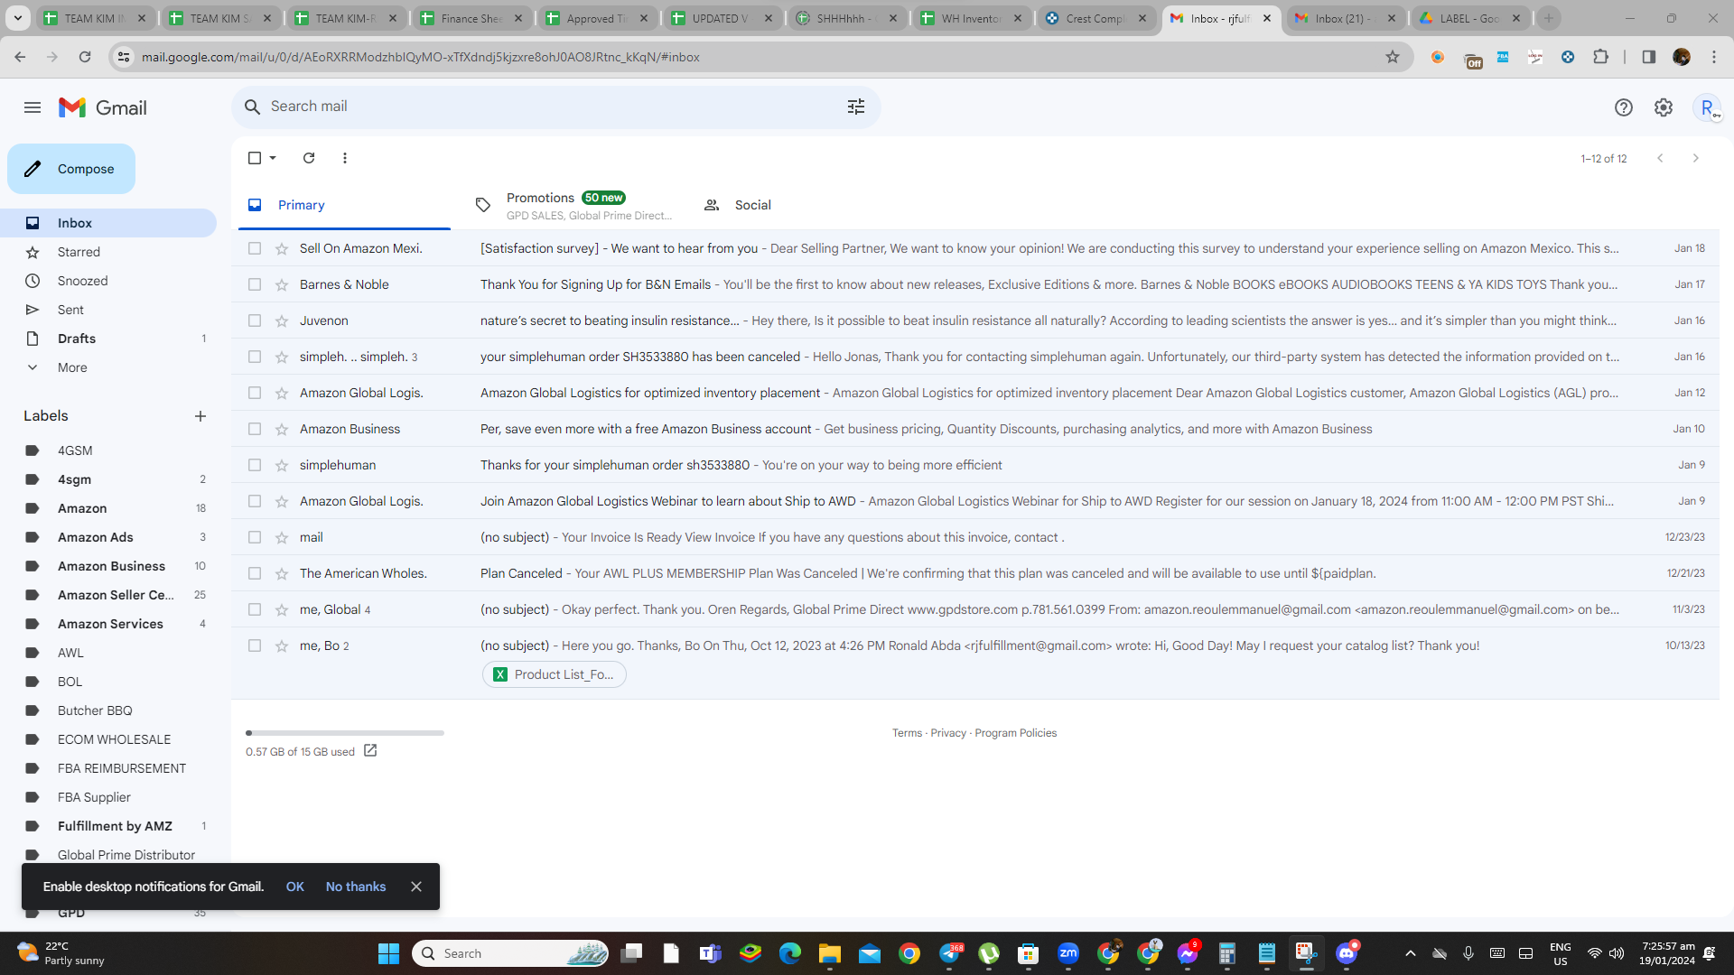Switch to the Primary tab
1734x975 pixels.
click(344, 205)
